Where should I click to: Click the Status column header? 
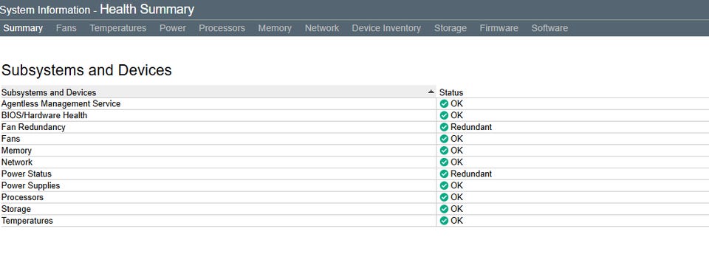[x=451, y=92]
